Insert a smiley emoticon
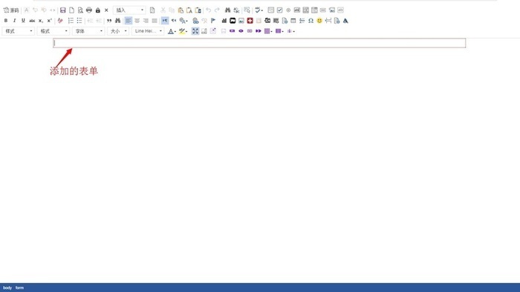Screen dimensions: 520x292 point(319,21)
